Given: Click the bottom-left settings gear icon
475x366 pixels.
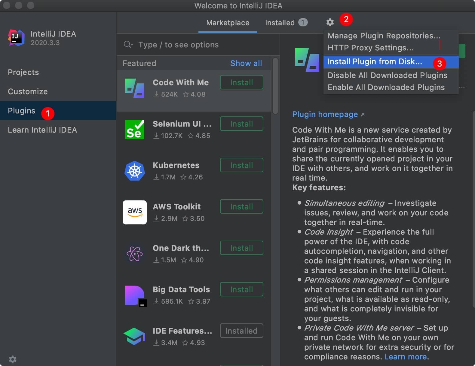Looking at the screenshot, I should point(12,359).
